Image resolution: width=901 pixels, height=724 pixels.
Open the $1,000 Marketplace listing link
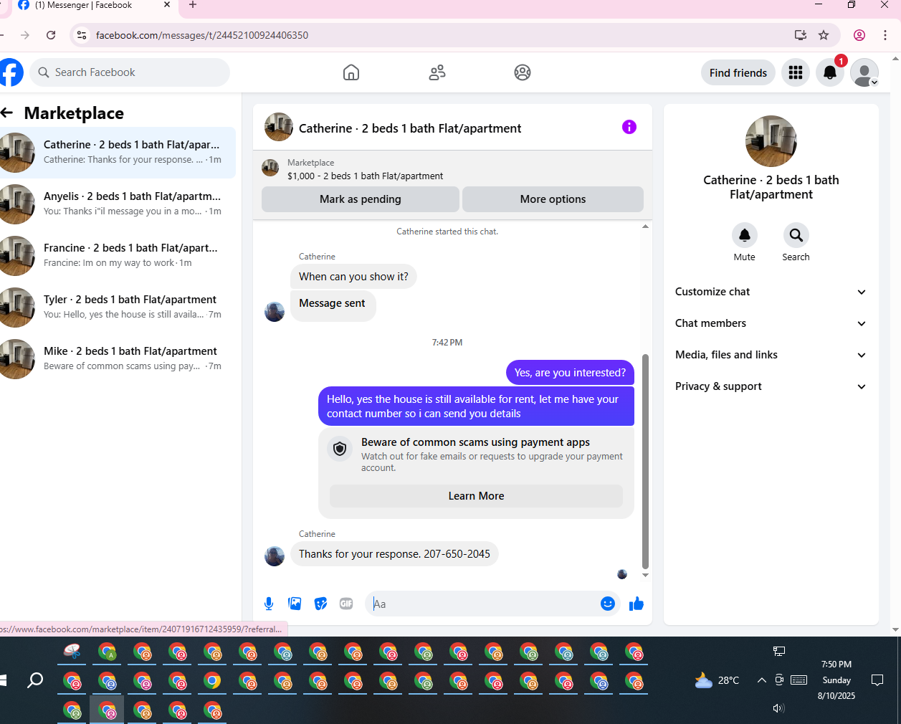tap(365, 176)
